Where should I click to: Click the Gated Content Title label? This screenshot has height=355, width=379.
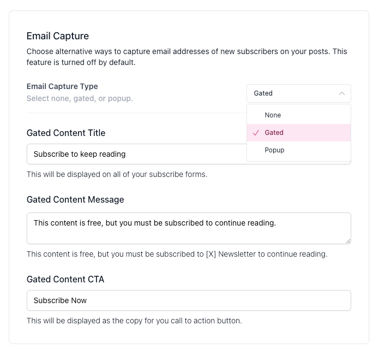(x=66, y=133)
